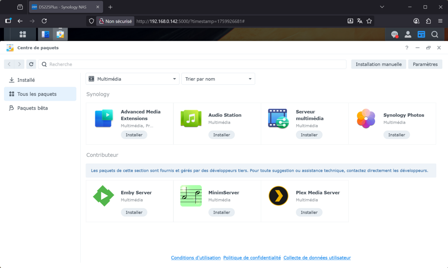The height and width of the screenshot is (268, 448).
Task: Open DSM notifications chat icon
Action: tap(394, 34)
